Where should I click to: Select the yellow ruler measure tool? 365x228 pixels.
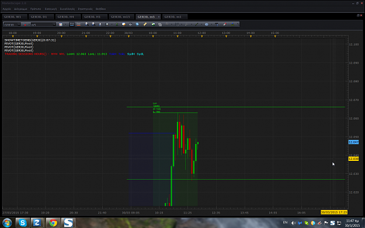(145, 24)
